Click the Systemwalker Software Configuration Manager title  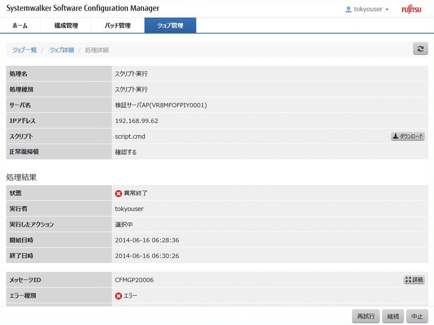pos(83,8)
